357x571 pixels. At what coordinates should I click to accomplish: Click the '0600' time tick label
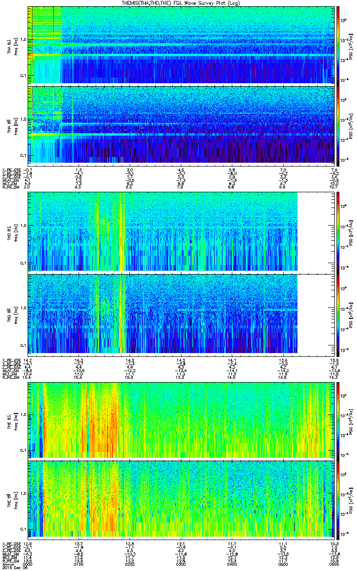[334, 563]
